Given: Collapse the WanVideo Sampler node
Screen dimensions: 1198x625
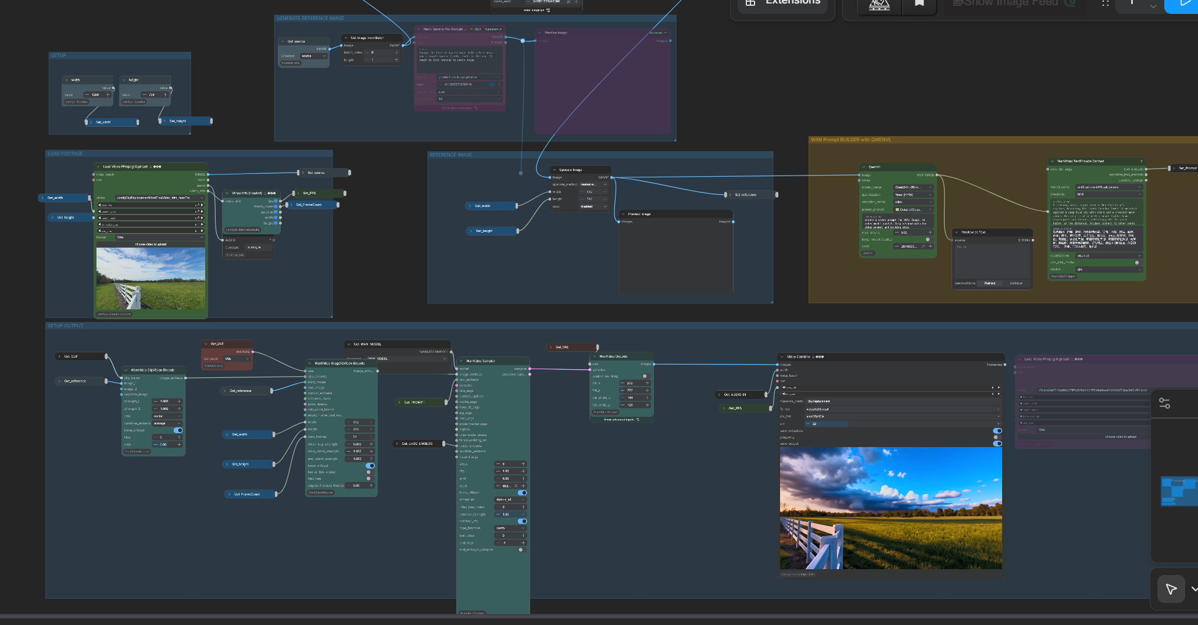Looking at the screenshot, I should (x=462, y=361).
